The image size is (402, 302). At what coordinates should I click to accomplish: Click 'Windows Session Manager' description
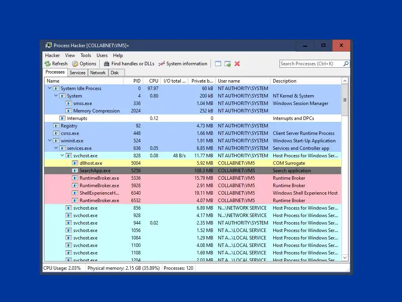[x=300, y=103]
